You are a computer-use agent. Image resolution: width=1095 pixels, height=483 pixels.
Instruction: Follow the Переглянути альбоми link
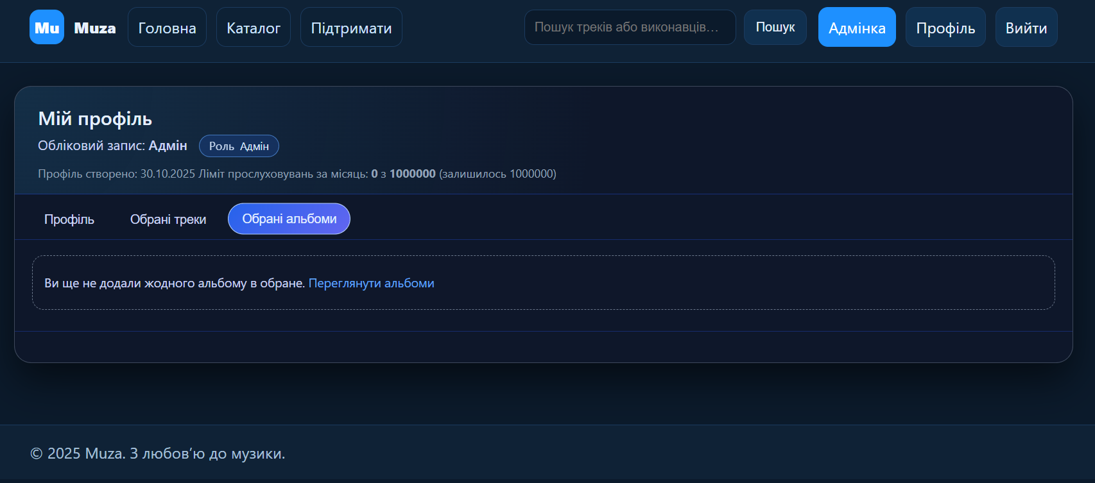point(371,284)
